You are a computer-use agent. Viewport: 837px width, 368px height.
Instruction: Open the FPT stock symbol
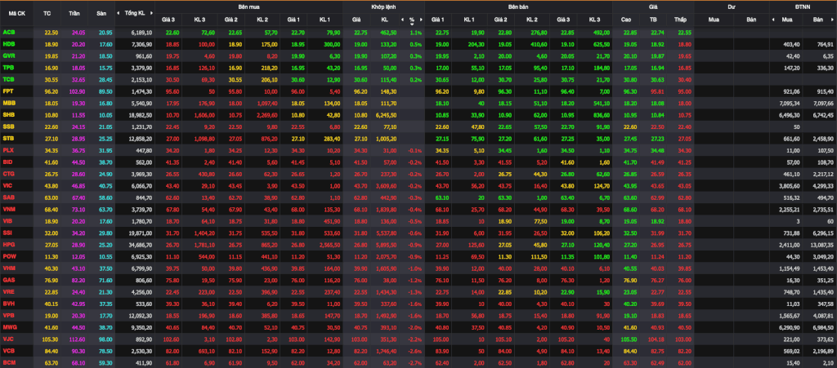(8, 91)
